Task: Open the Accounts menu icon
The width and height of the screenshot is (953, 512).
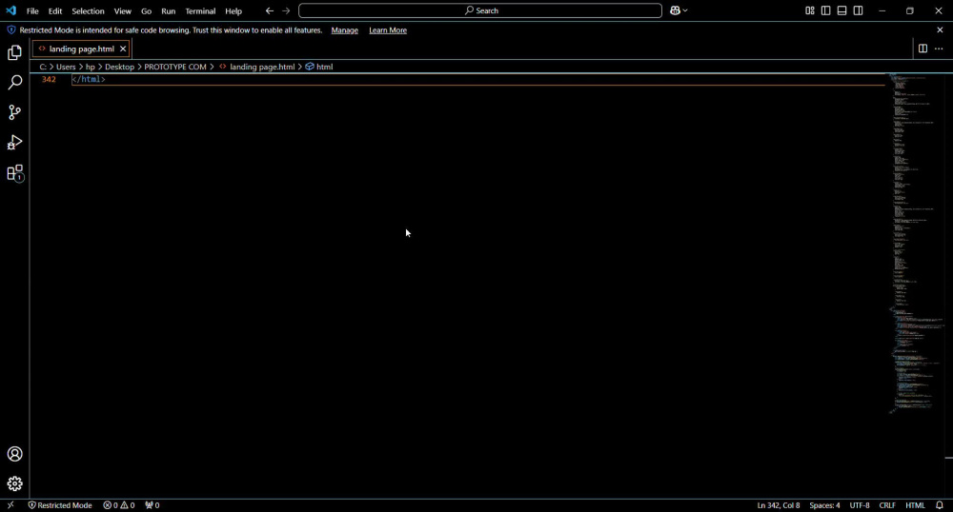Action: [x=14, y=454]
